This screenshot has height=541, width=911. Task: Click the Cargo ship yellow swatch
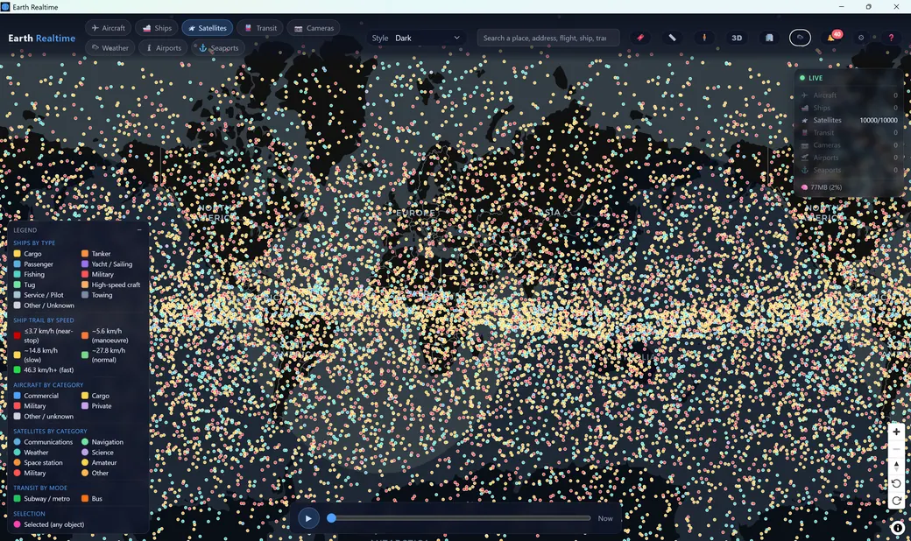pos(18,254)
